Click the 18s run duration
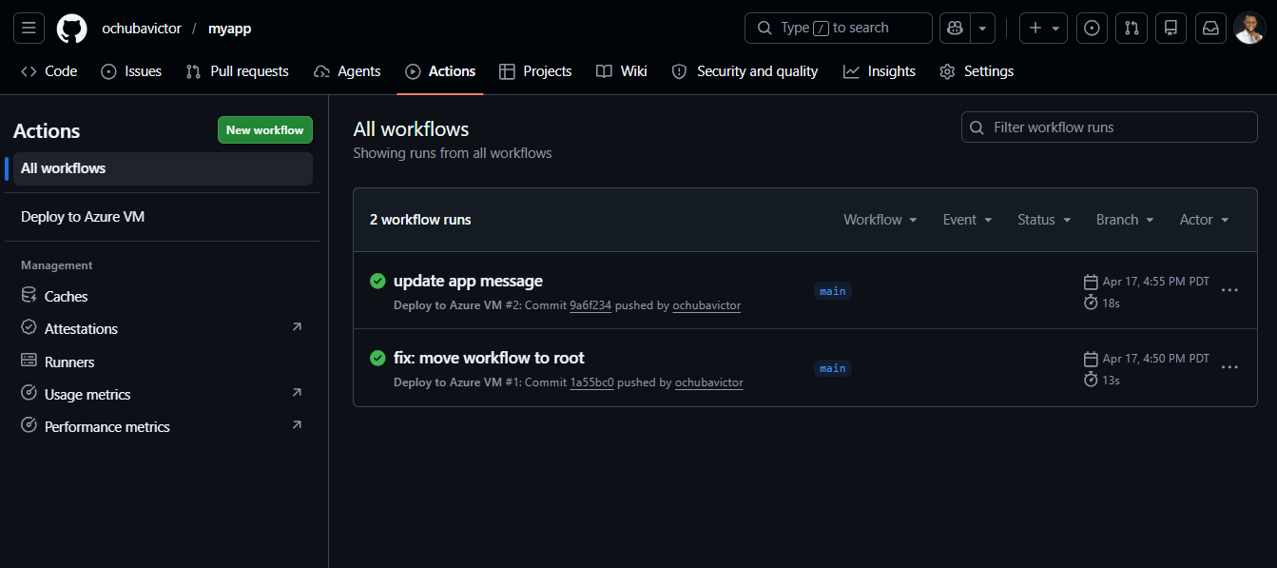This screenshot has width=1277, height=568. tap(1111, 304)
